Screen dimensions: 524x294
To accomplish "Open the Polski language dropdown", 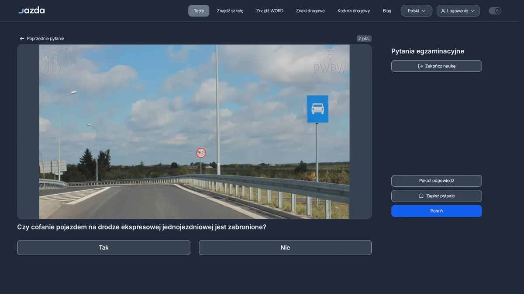I will point(417,11).
